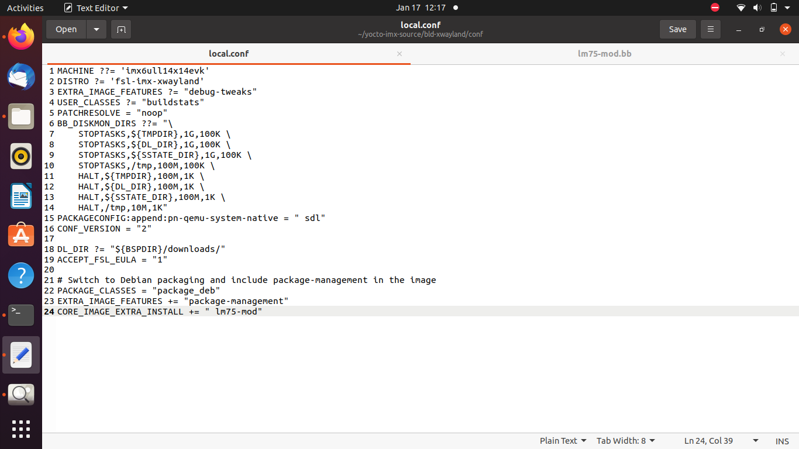
Task: Open LibreOffice Writer from the dock
Action: pyautogui.click(x=21, y=196)
